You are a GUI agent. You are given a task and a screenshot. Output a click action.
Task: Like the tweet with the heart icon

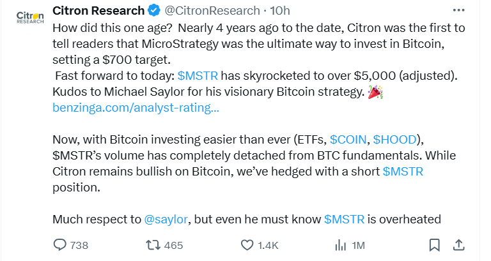coord(247,245)
